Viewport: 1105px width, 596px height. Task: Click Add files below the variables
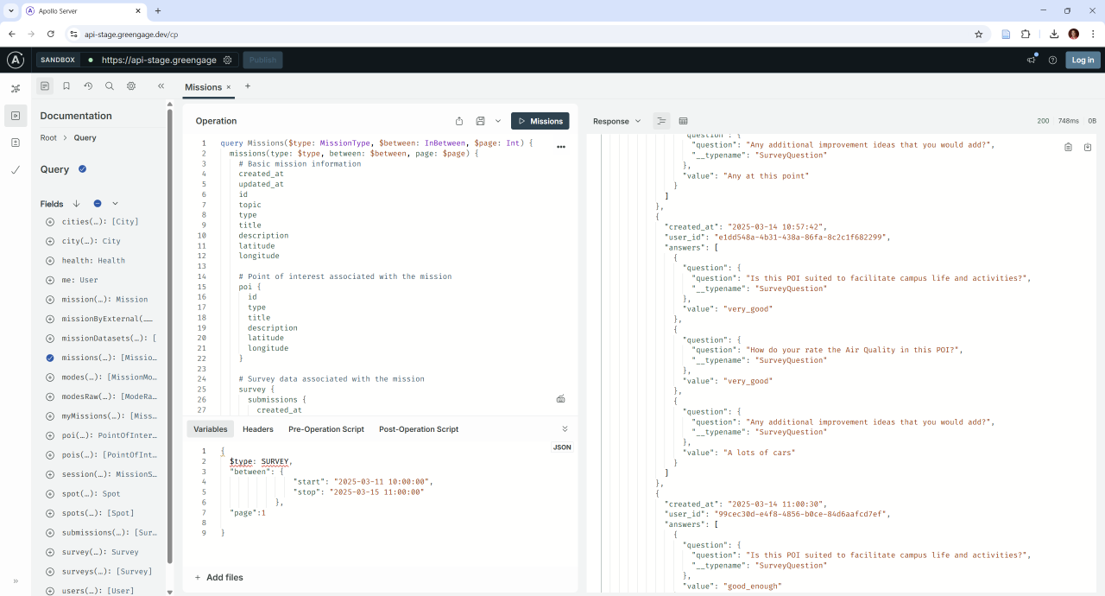tap(218, 577)
